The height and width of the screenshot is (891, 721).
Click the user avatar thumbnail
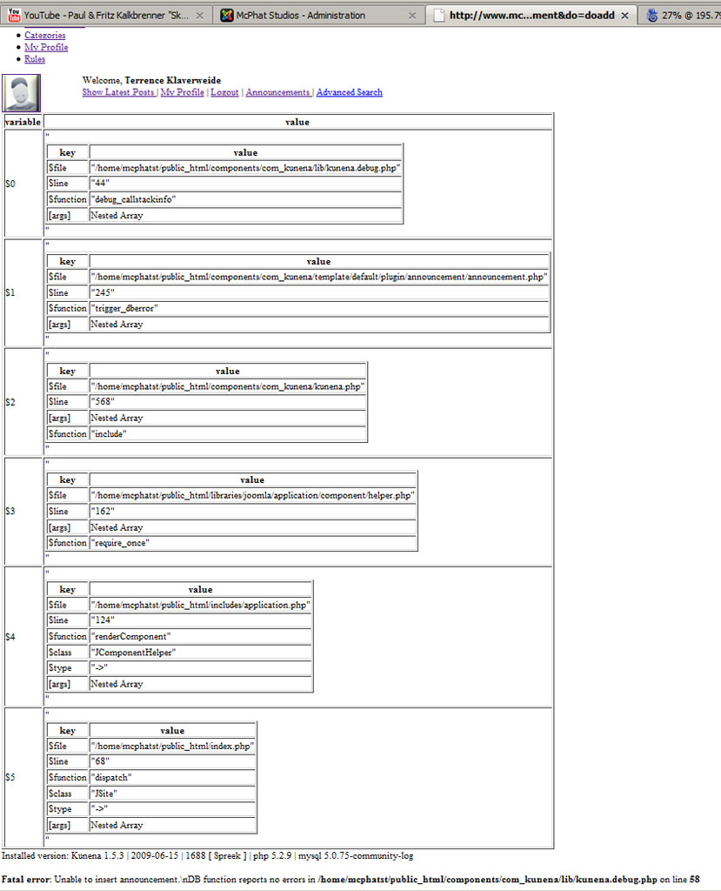22,93
